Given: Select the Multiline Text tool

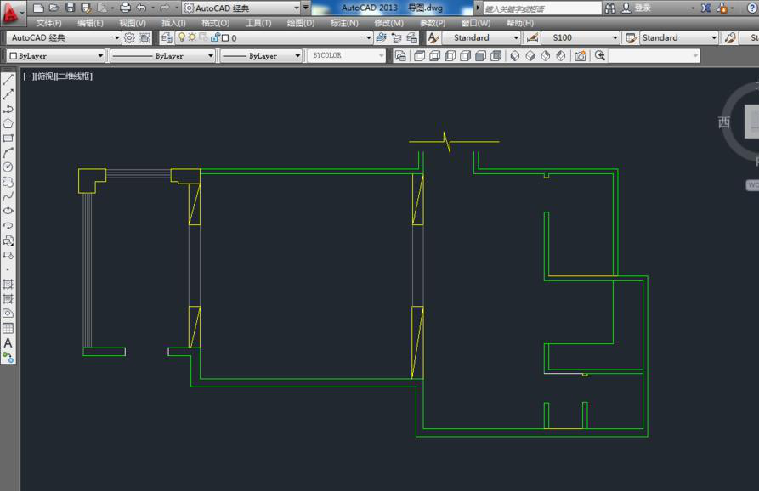Looking at the screenshot, I should pyautogui.click(x=8, y=342).
